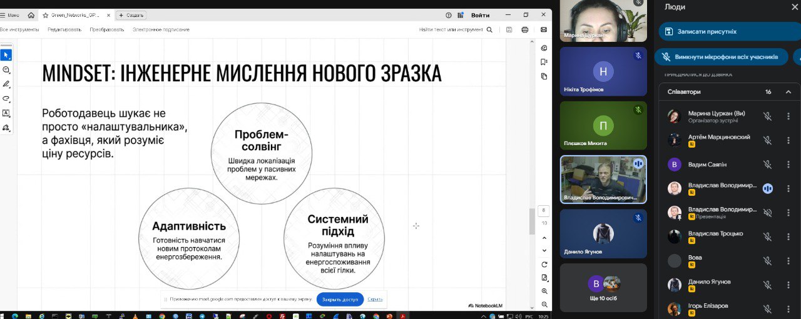801x319 pixels.
Task: Rotate the page using rotate icon
Action: 544,265
